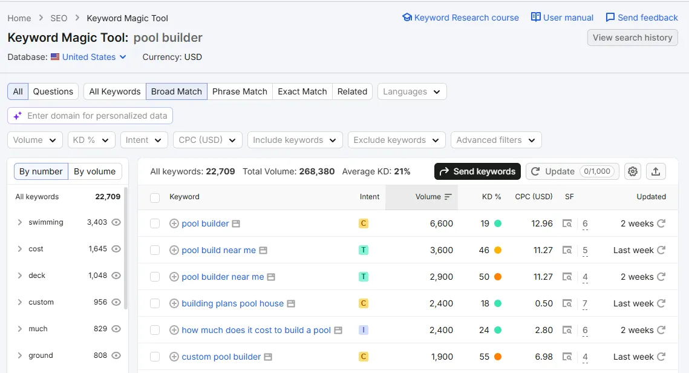This screenshot has width=689, height=373.
Task: Expand the 'swimming' keyword group
Action: [x=20, y=222]
